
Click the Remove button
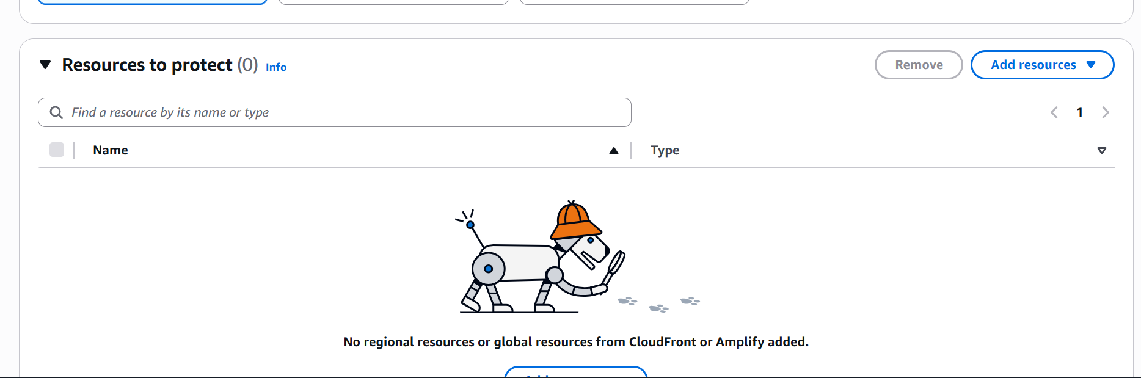coord(919,65)
